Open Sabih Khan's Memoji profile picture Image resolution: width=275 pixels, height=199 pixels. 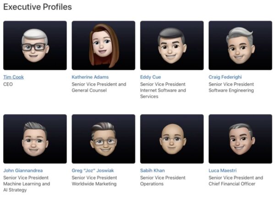pyautogui.click(x=172, y=139)
